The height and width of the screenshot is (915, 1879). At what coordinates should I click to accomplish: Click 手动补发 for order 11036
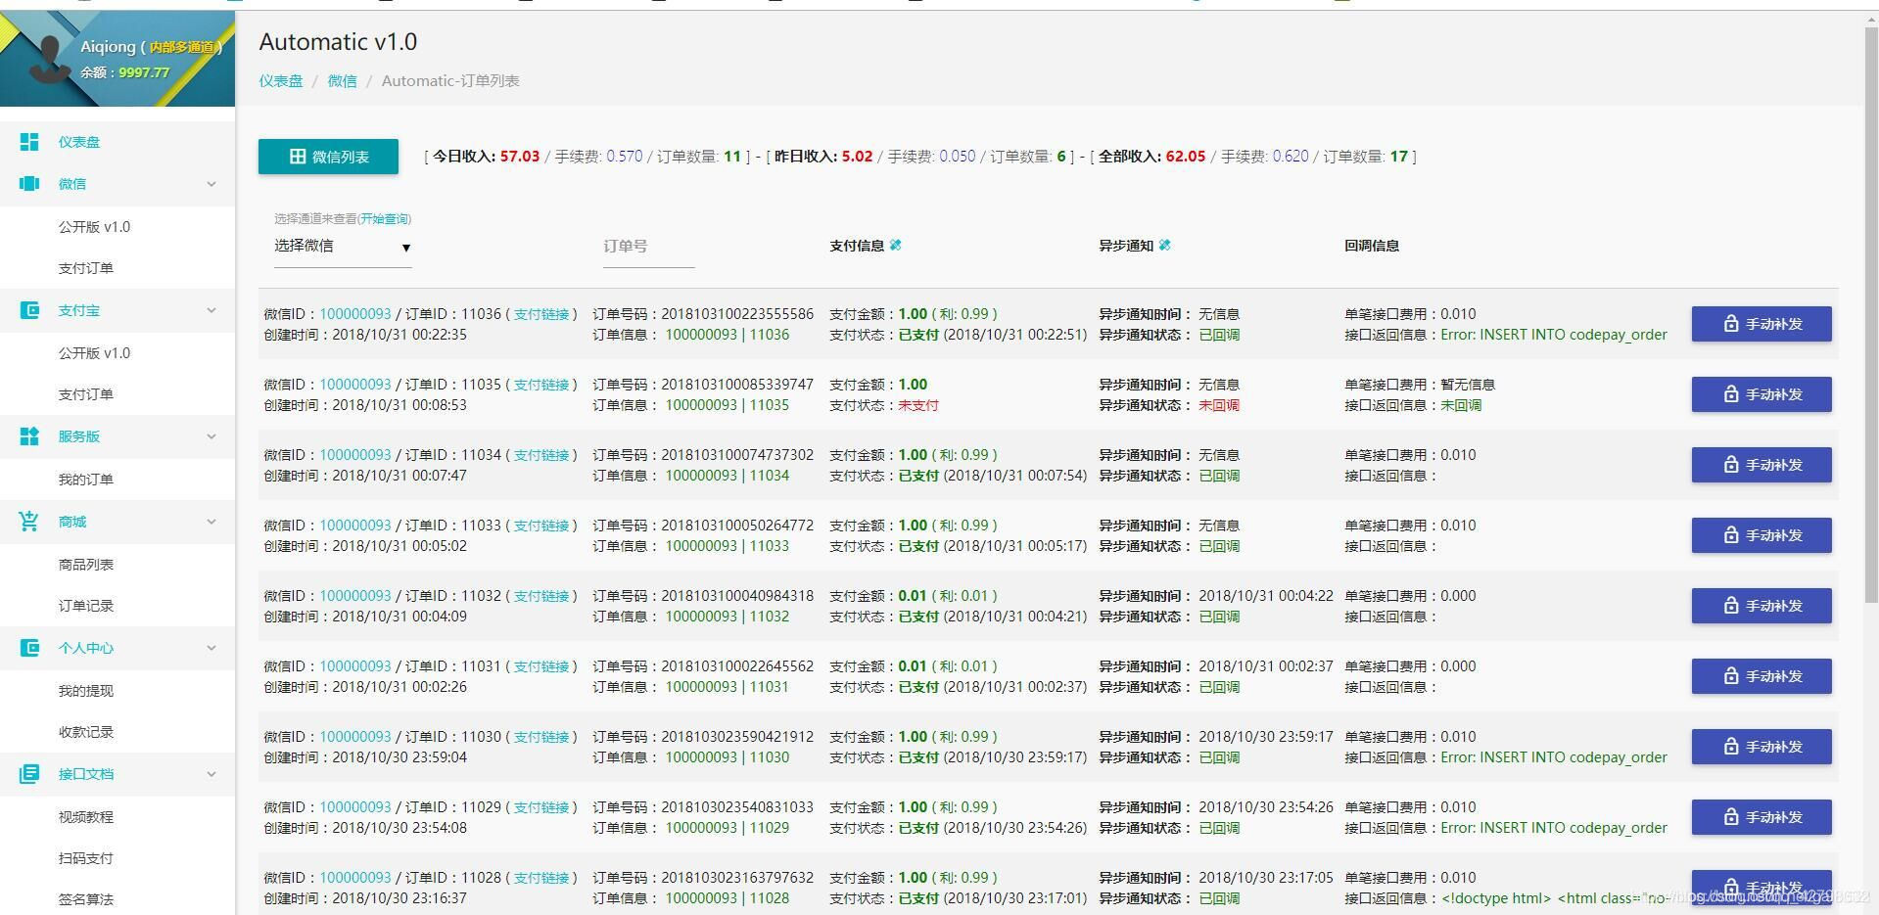pyautogui.click(x=1762, y=324)
